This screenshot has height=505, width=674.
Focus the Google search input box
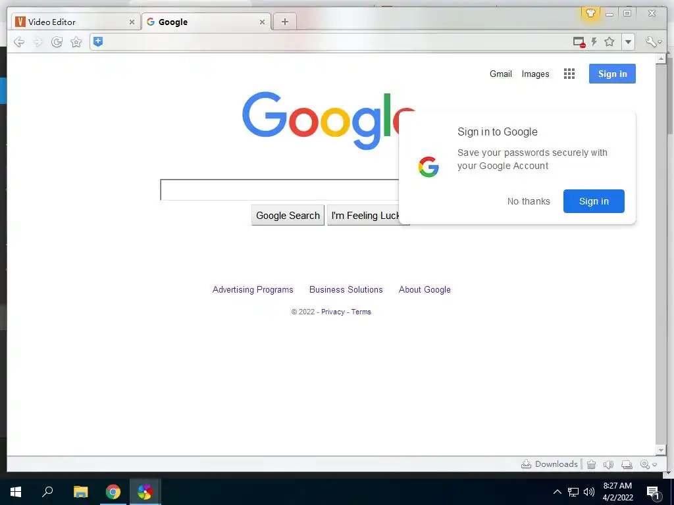(x=279, y=190)
